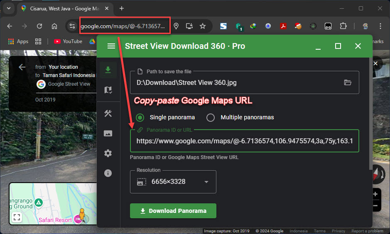This screenshot has height=234, width=390.
Task: Click the Street View compass control
Action: [378, 174]
